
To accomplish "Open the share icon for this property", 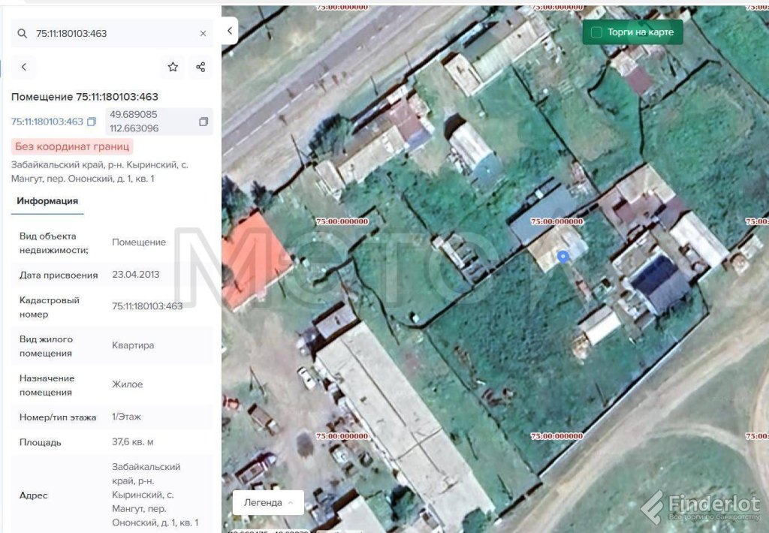I will coord(201,67).
